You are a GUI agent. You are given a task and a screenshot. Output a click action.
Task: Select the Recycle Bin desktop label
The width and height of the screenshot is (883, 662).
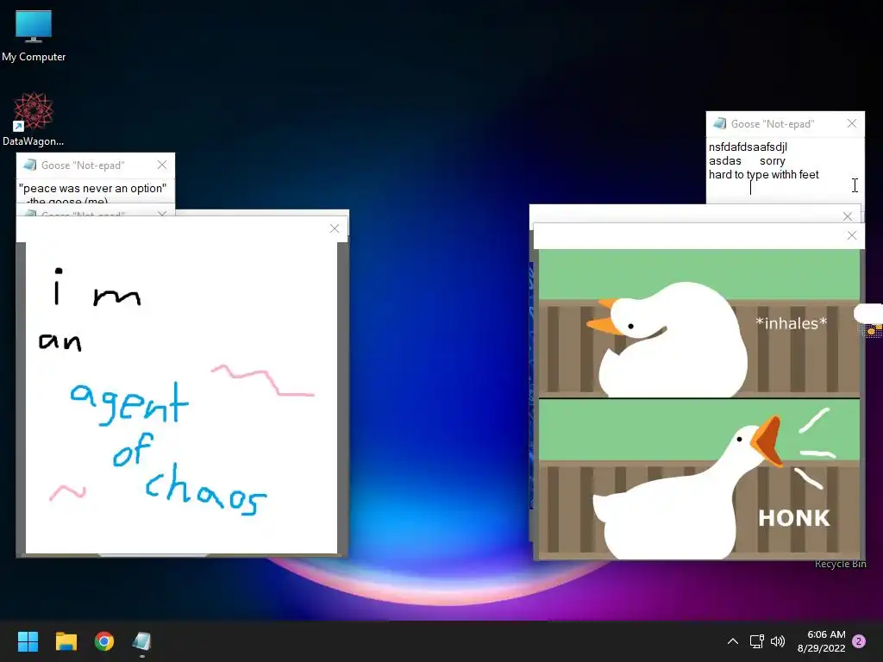point(840,564)
